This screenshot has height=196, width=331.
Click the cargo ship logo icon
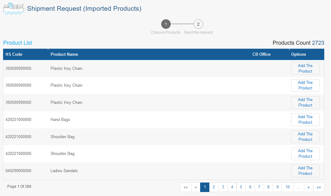[13, 9]
